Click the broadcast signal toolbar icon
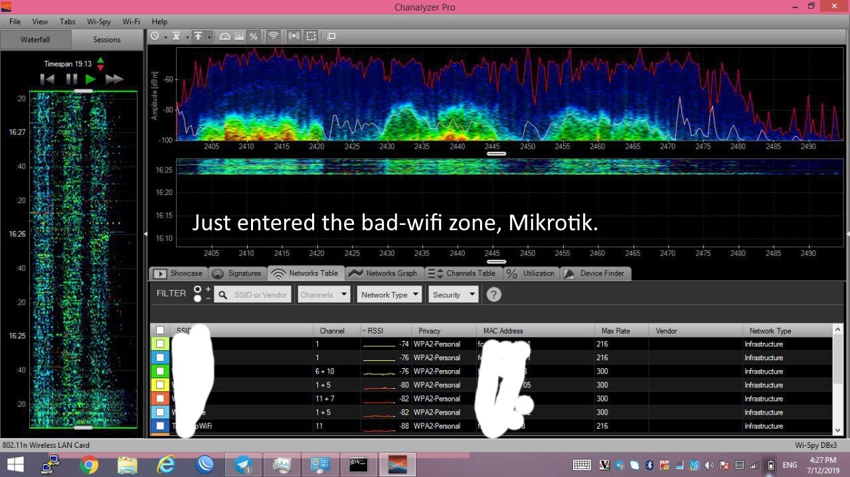The height and width of the screenshot is (477, 850). point(294,36)
